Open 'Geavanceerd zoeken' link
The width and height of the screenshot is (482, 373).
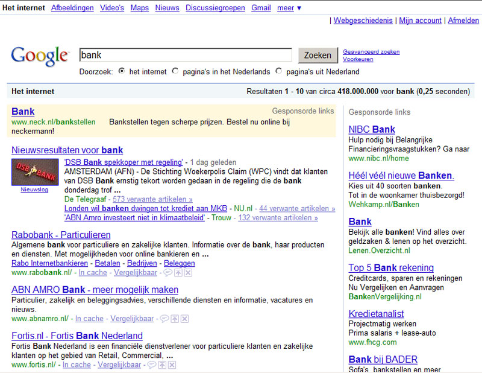pyautogui.click(x=371, y=52)
